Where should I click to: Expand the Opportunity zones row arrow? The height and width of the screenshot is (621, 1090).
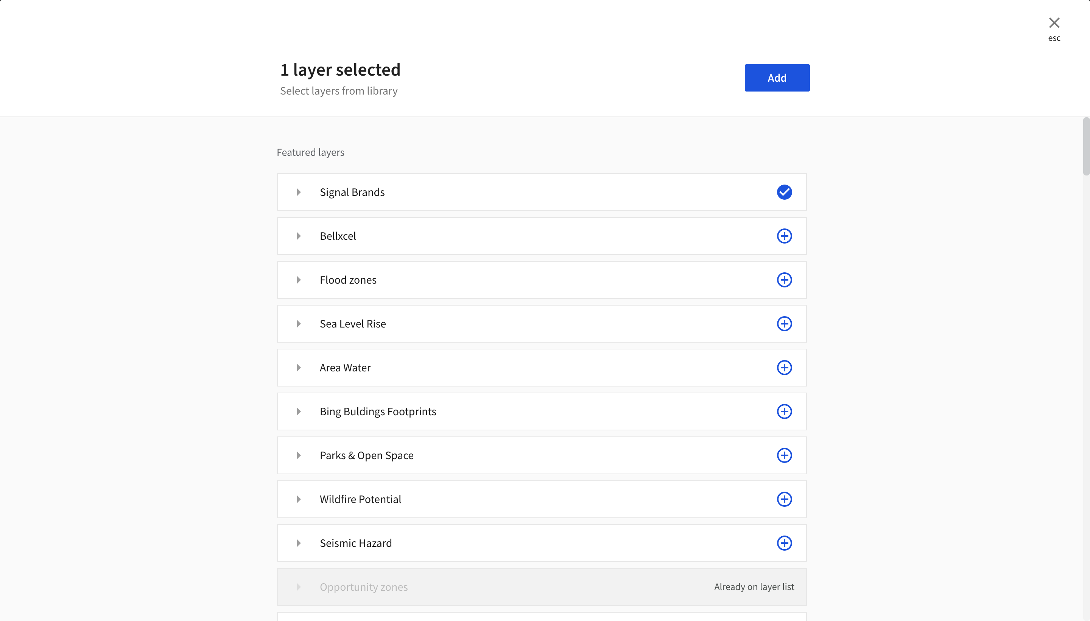coord(299,587)
